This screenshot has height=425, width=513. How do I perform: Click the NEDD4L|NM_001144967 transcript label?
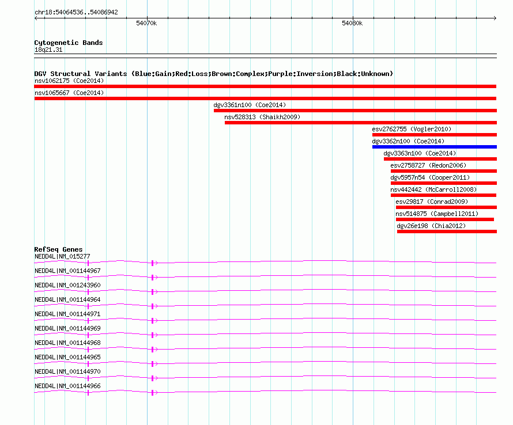[x=67, y=271]
